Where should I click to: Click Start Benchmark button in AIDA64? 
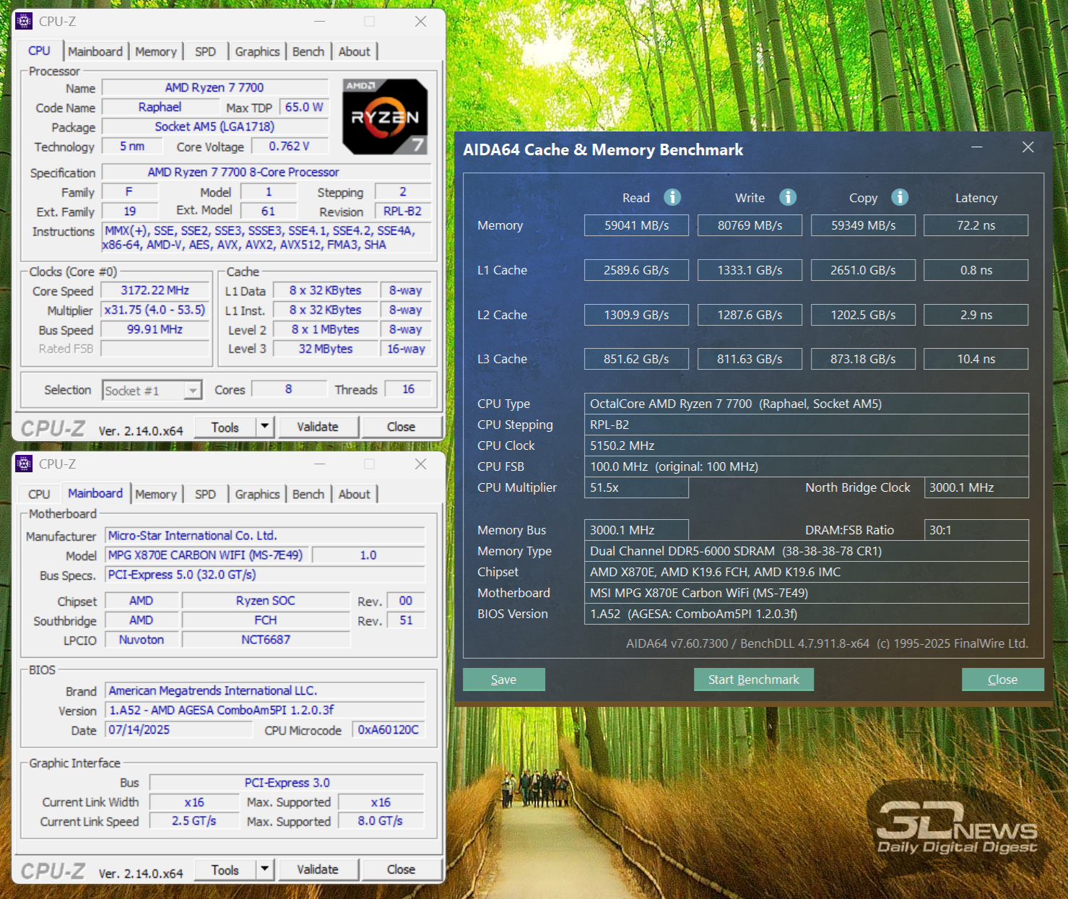[753, 679]
